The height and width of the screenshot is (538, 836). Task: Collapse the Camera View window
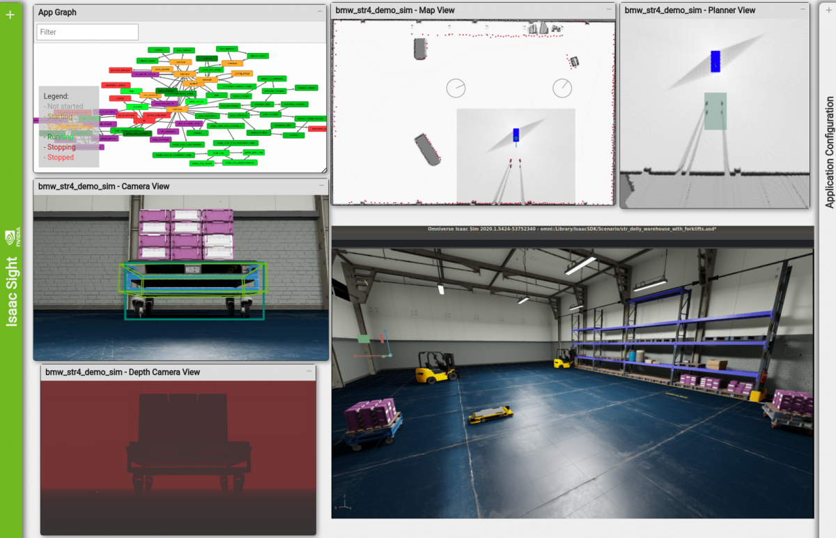(321, 186)
